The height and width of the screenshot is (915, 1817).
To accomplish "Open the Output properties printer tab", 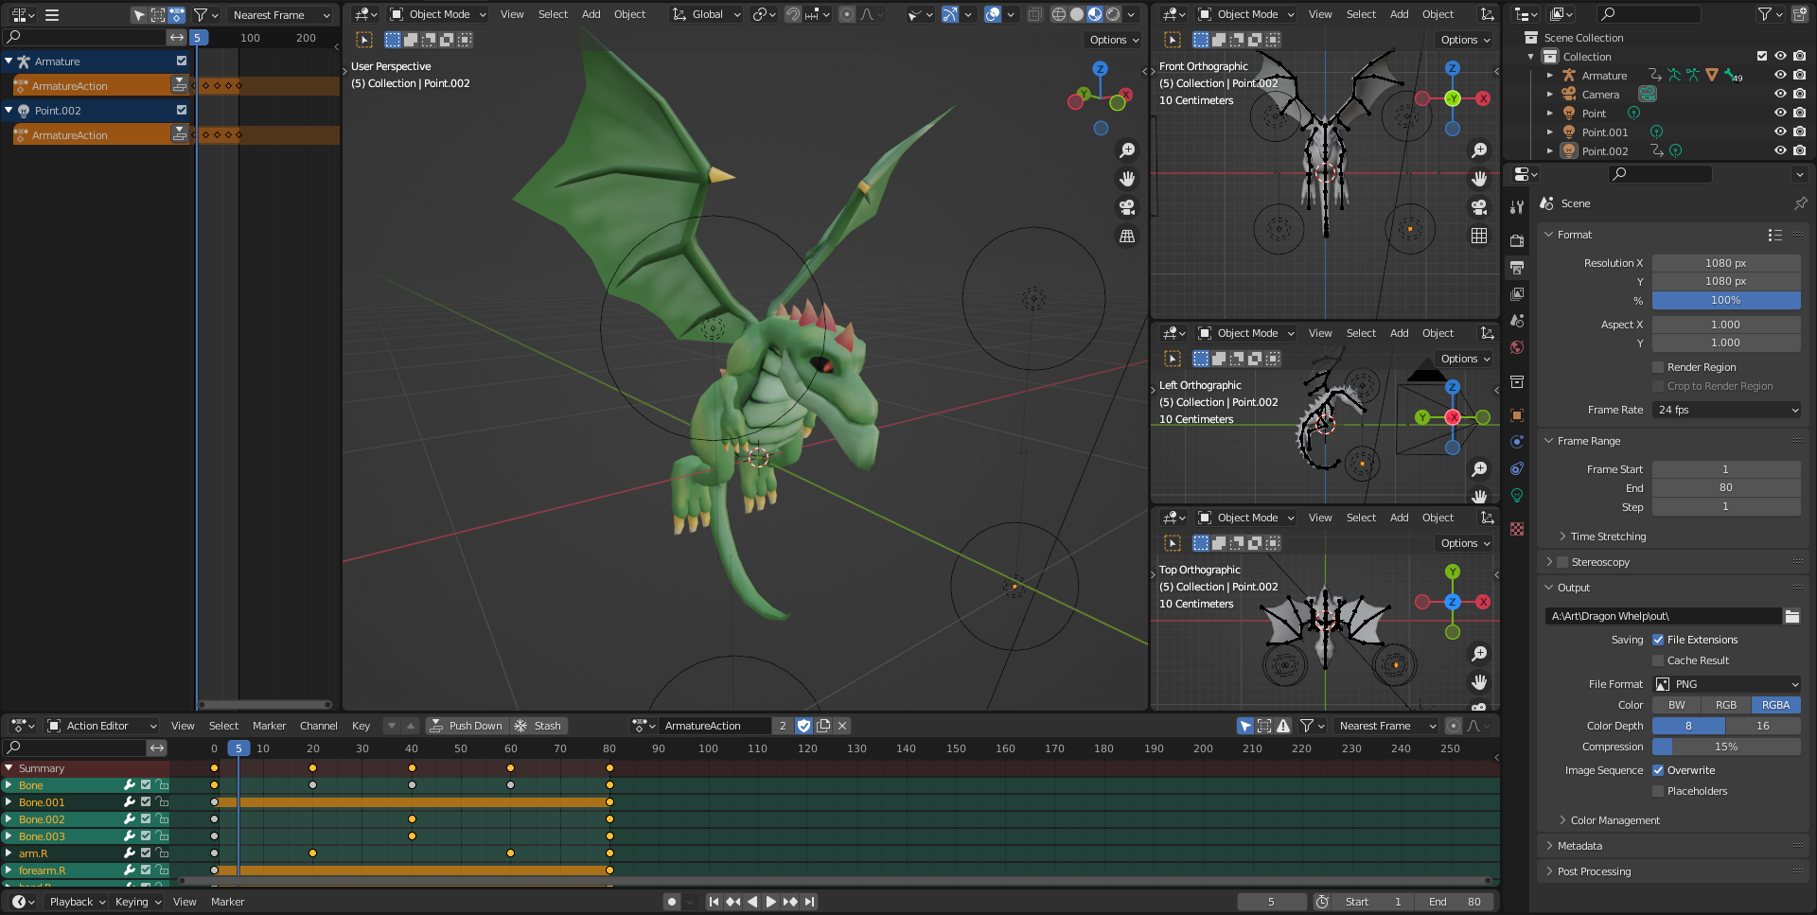I will pyautogui.click(x=1517, y=268).
